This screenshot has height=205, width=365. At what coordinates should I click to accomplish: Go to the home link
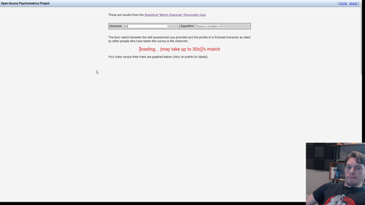[343, 3]
